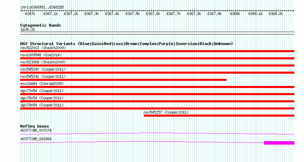
Task: Open the ACOT7|NM_181864 gene label
Action: (36, 139)
